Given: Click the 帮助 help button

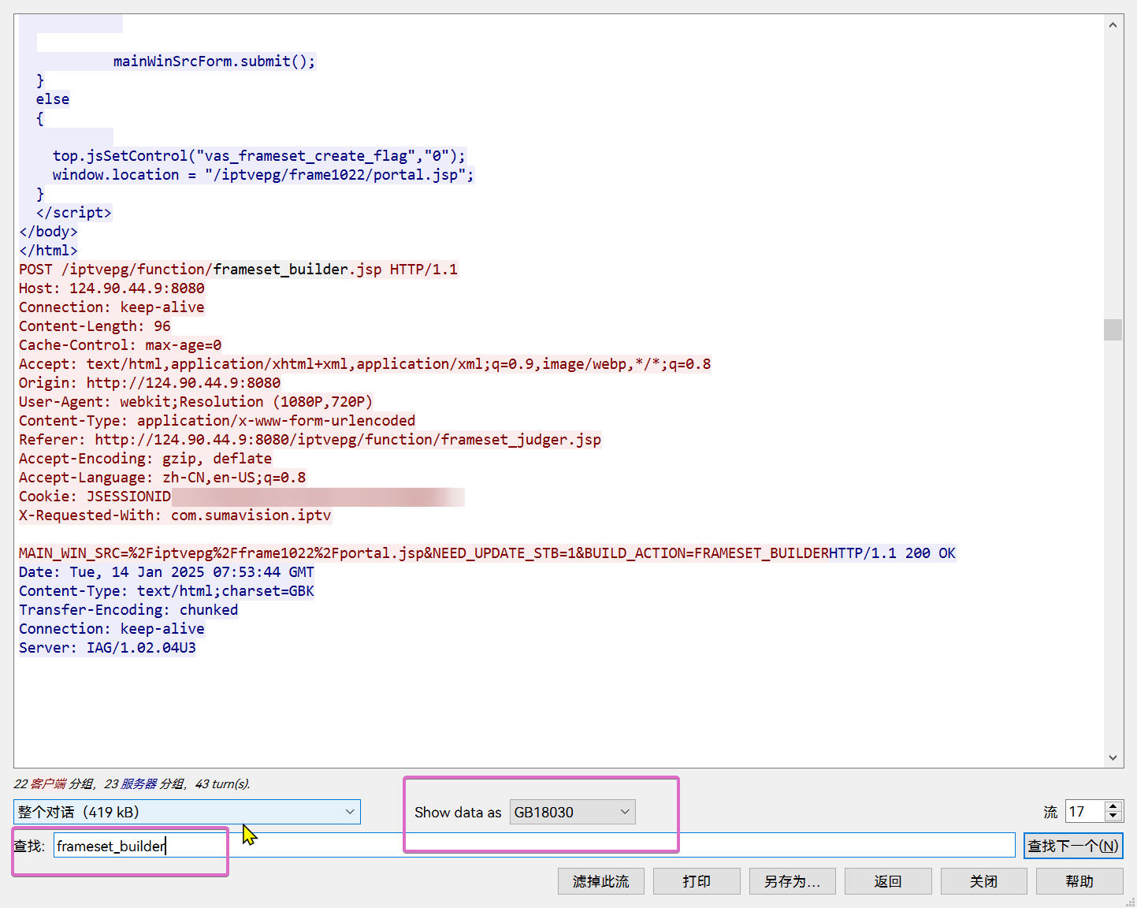Looking at the screenshot, I should (1079, 881).
